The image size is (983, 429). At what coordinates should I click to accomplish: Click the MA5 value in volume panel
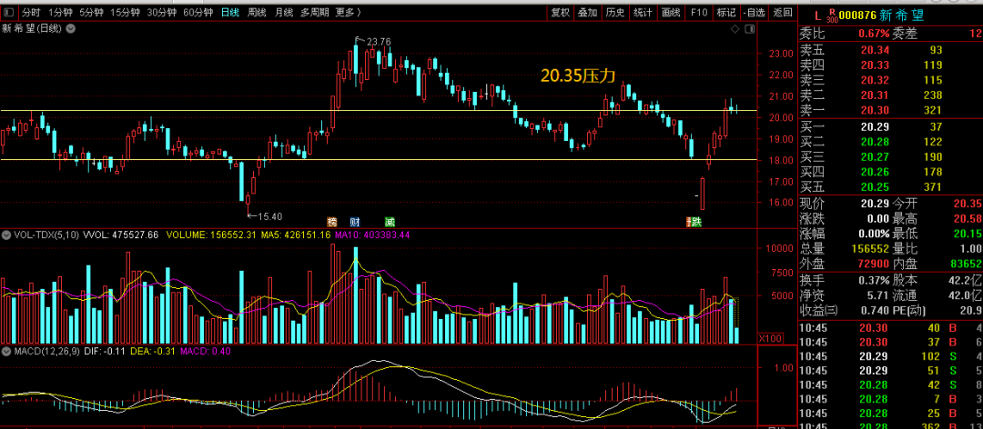coord(298,235)
